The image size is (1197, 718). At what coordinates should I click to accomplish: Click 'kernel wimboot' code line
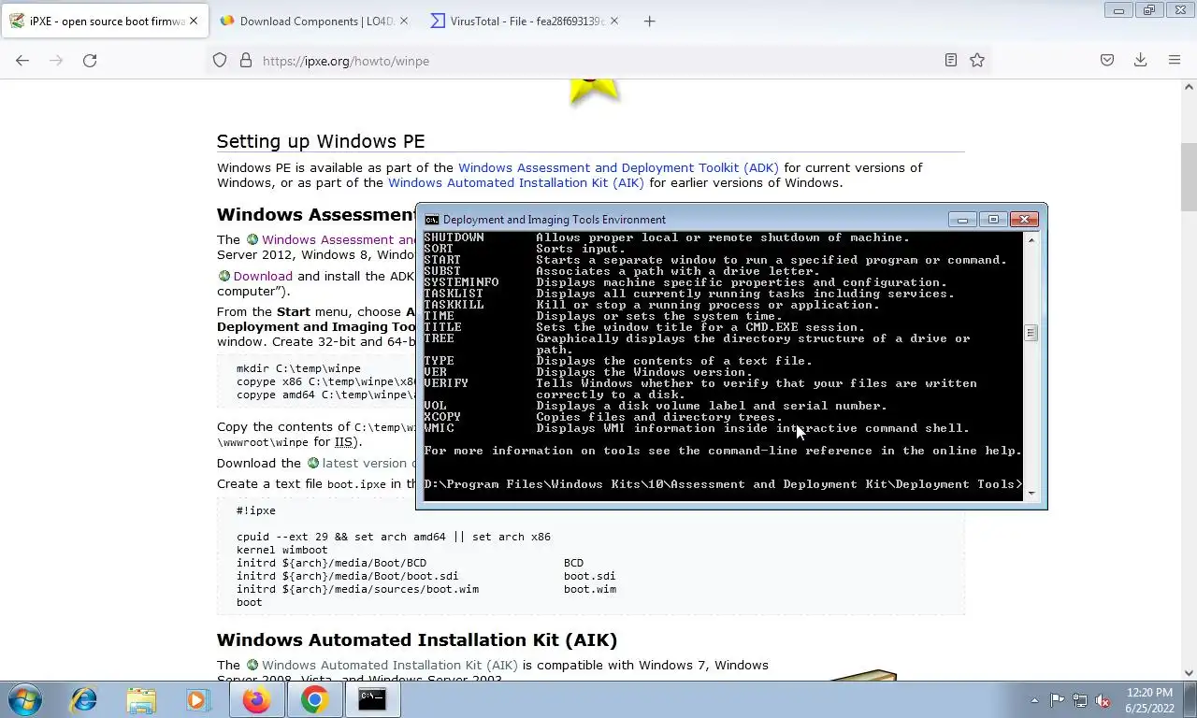point(282,551)
